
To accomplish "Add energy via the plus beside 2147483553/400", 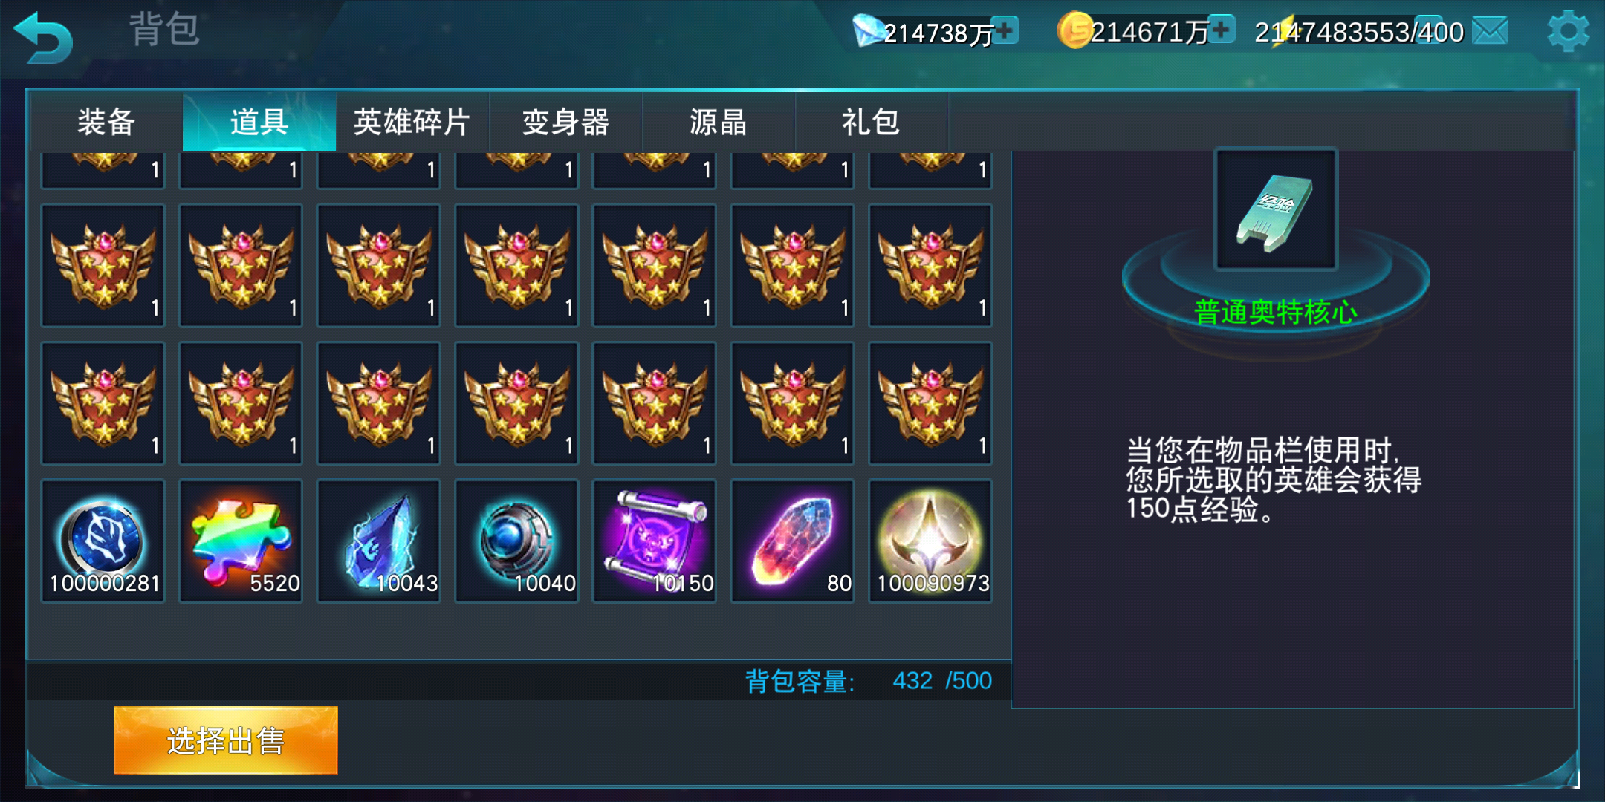I will pyautogui.click(x=1428, y=30).
